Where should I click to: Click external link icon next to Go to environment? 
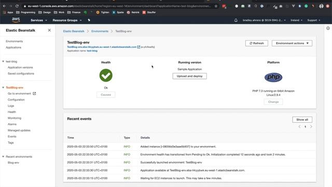(34, 94)
